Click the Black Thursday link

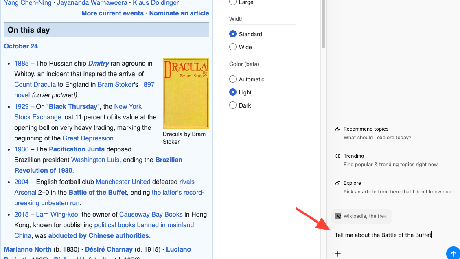coord(73,106)
